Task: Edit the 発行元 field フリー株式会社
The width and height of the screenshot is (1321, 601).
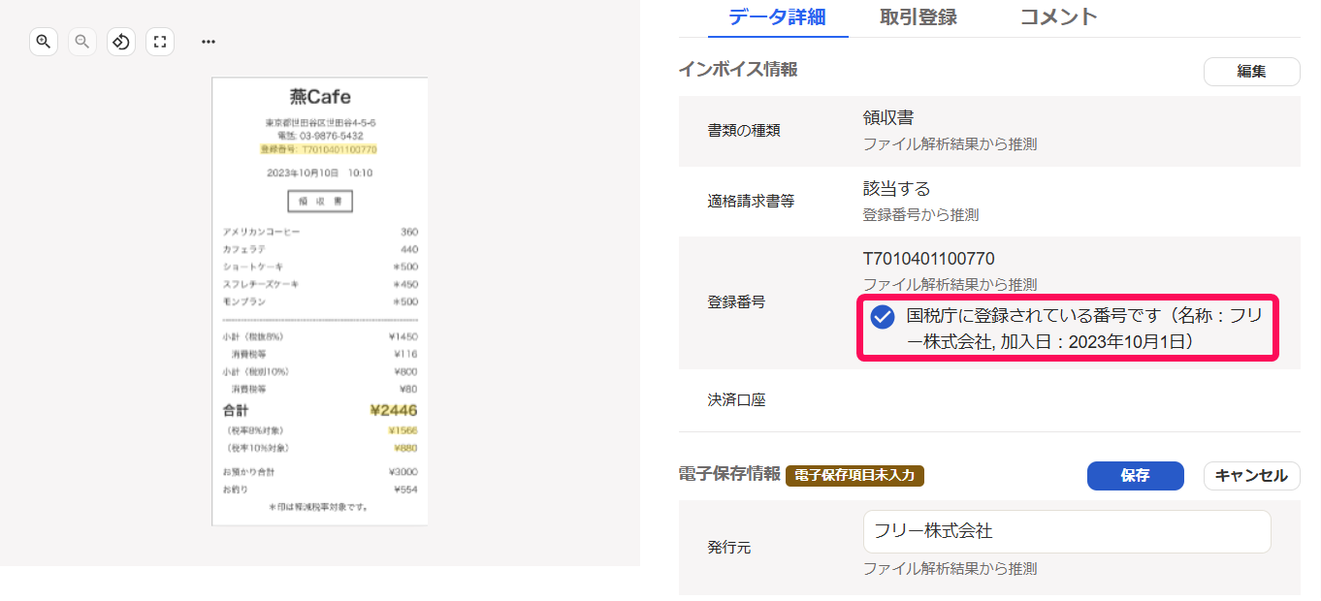Action: [x=1067, y=531]
